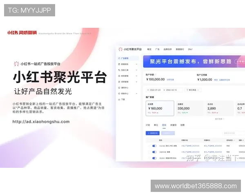
Task: Click the pill button on the banner's right edge
Action: point(240,62)
